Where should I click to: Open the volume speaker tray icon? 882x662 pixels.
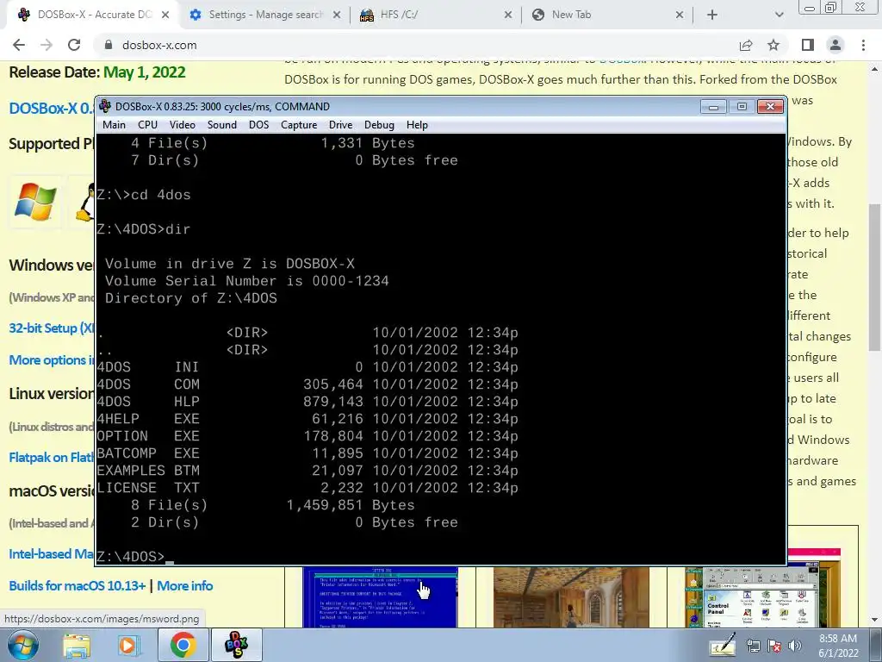pos(794,646)
